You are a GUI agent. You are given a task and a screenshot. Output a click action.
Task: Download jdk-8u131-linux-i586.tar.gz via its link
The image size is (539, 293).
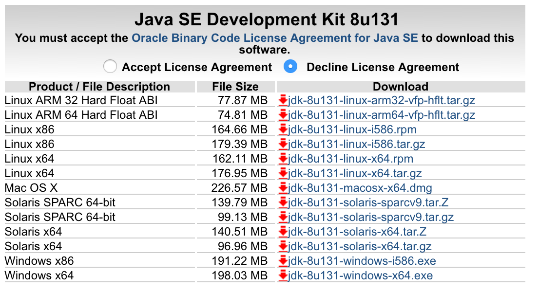pyautogui.click(x=356, y=144)
